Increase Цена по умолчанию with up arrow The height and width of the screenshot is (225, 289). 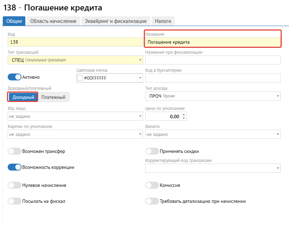[x=184, y=114]
